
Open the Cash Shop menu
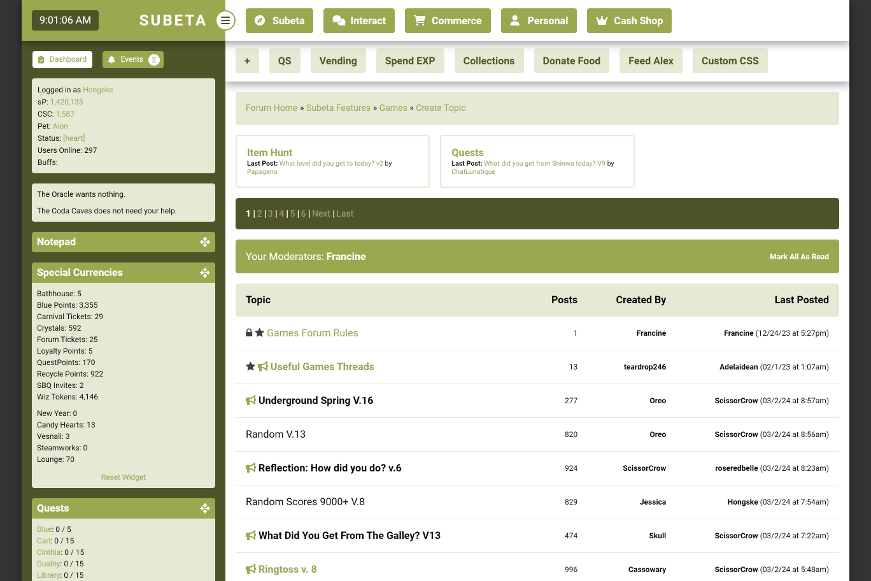(x=629, y=21)
